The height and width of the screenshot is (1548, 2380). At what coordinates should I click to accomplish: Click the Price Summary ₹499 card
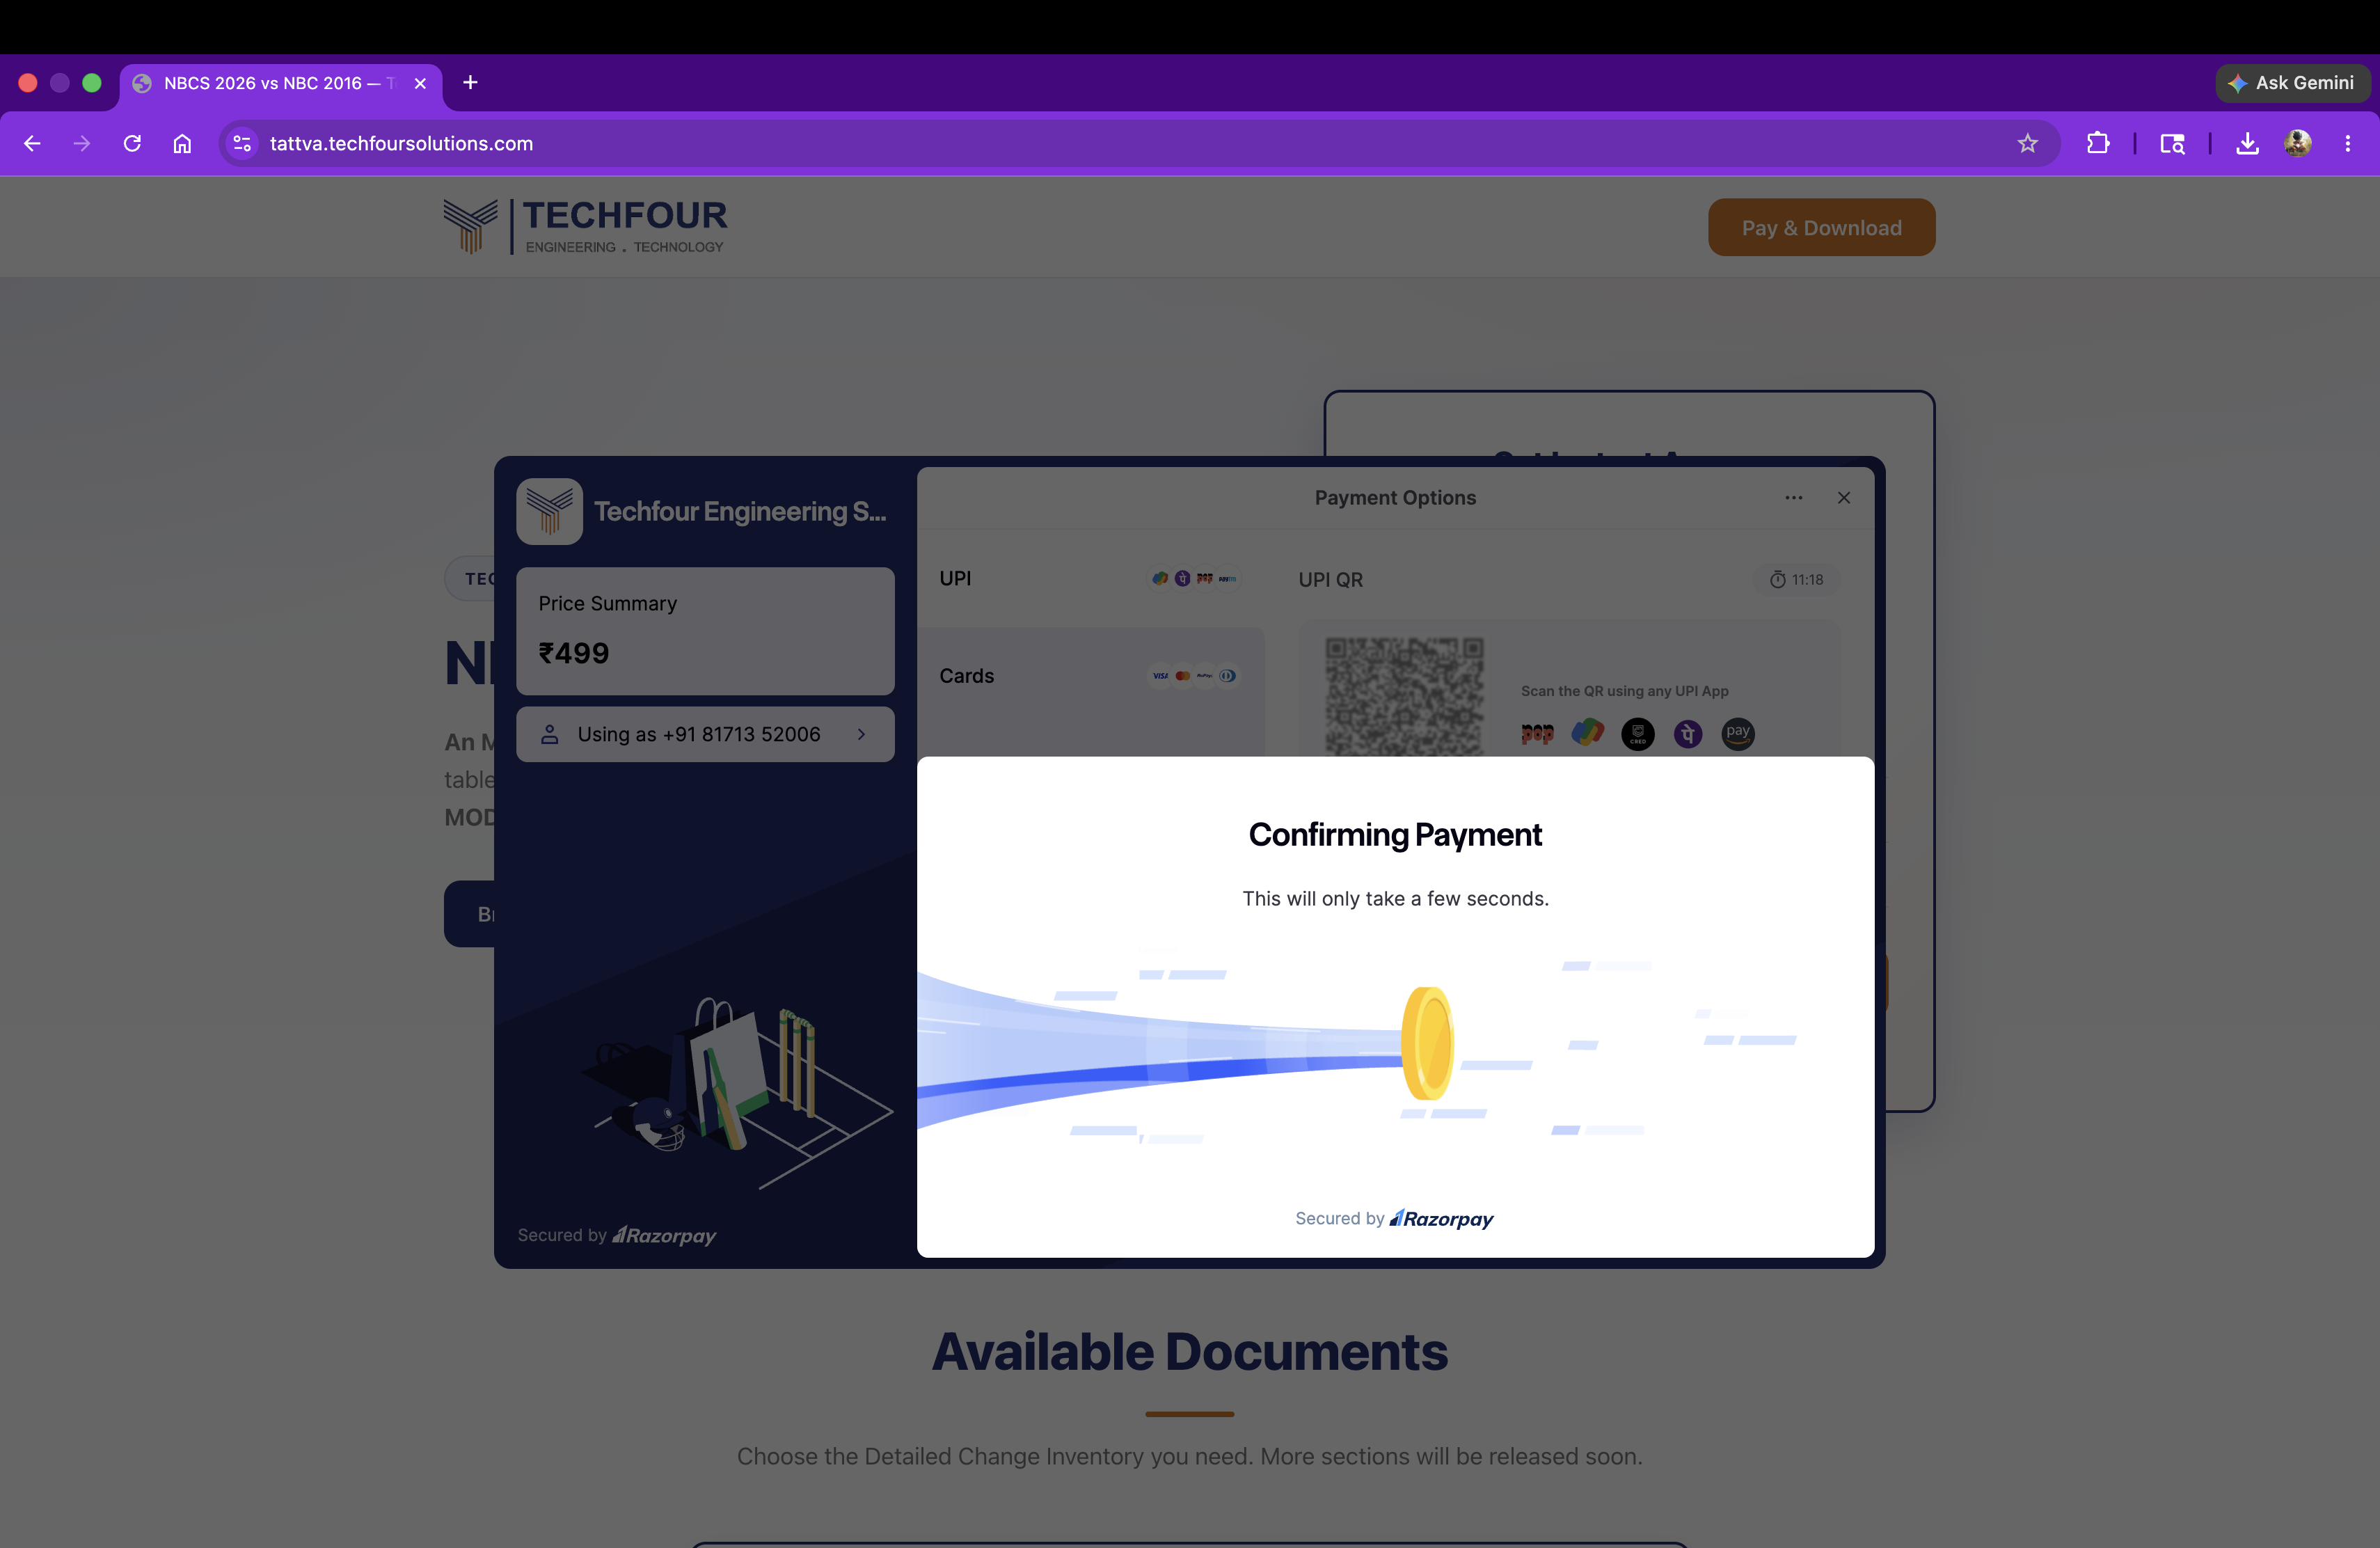point(705,630)
